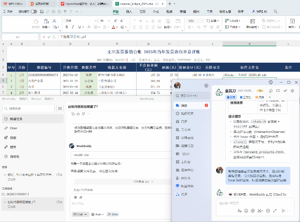Open the File menu in WPS
This screenshot has width=300, height=222.
point(8,11)
